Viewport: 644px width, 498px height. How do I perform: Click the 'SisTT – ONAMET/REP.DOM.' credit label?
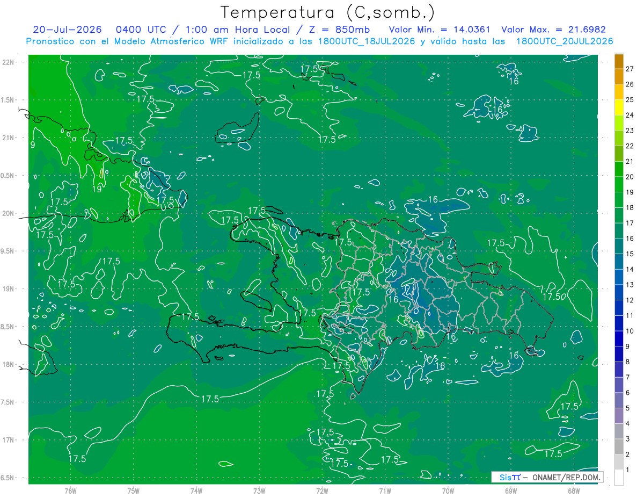[547, 477]
